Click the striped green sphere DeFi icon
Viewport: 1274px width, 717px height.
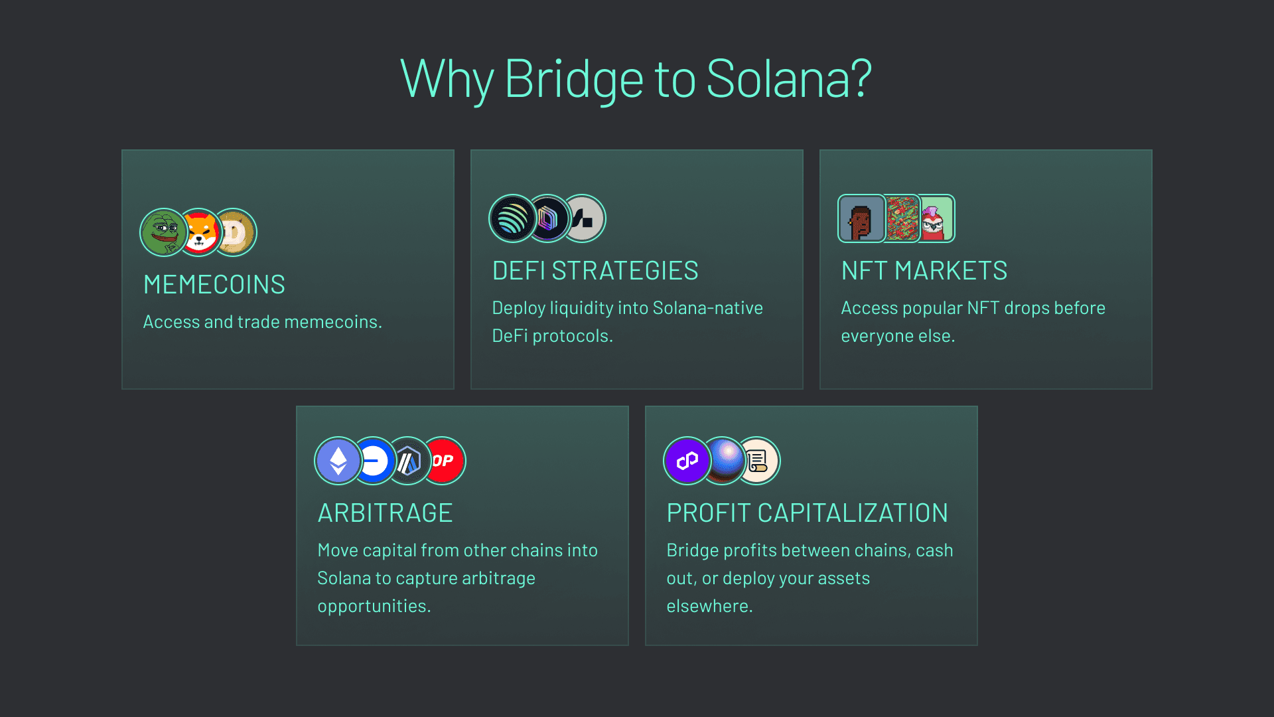coord(512,218)
